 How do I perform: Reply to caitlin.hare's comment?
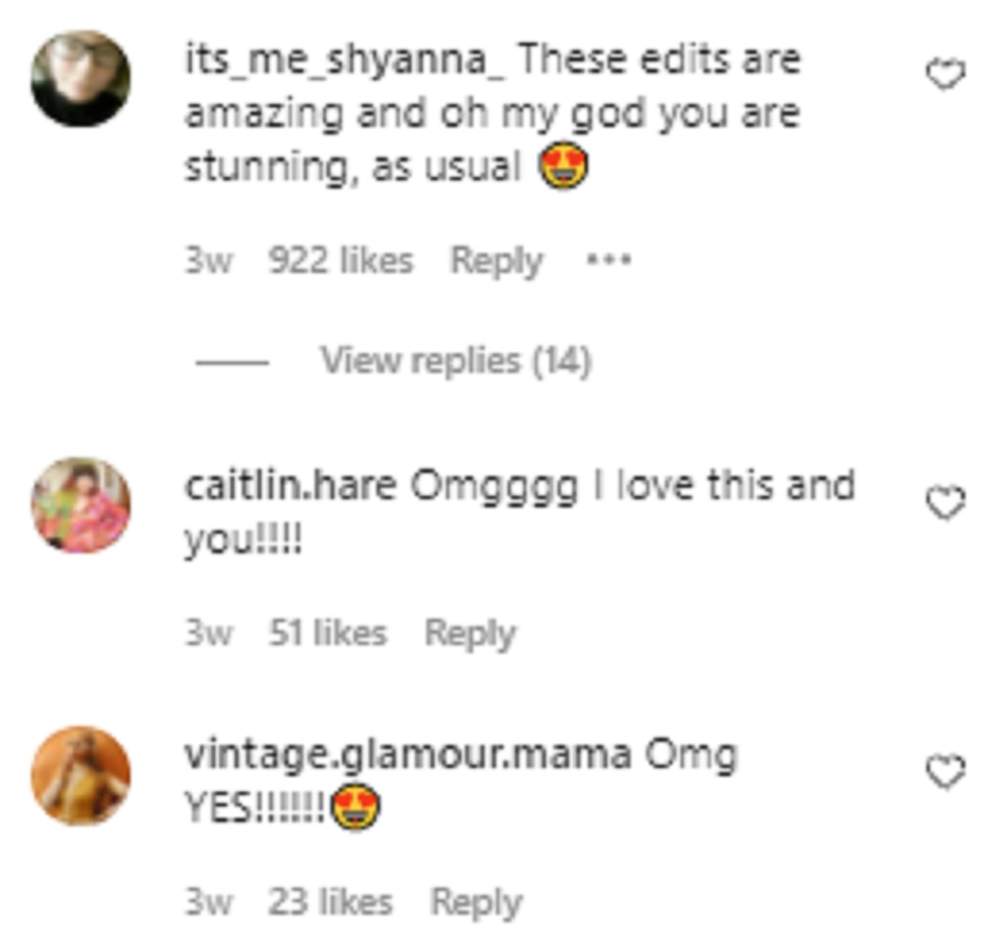click(470, 634)
